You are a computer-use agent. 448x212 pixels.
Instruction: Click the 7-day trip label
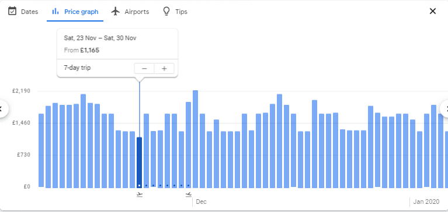[x=78, y=68]
